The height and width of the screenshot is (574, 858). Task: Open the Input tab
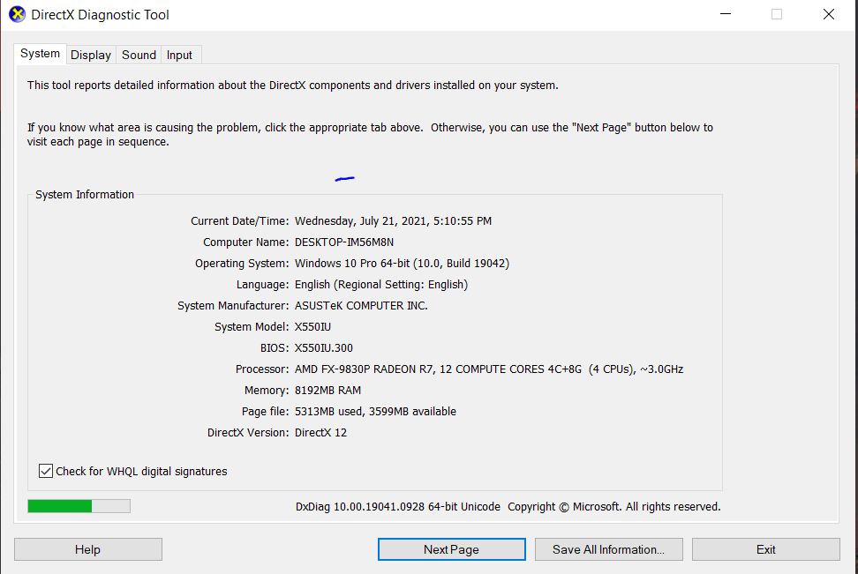(179, 55)
